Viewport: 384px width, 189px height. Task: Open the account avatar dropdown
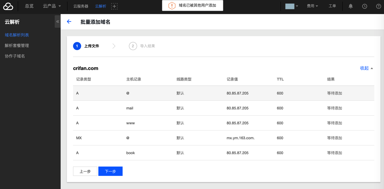click(x=292, y=6)
